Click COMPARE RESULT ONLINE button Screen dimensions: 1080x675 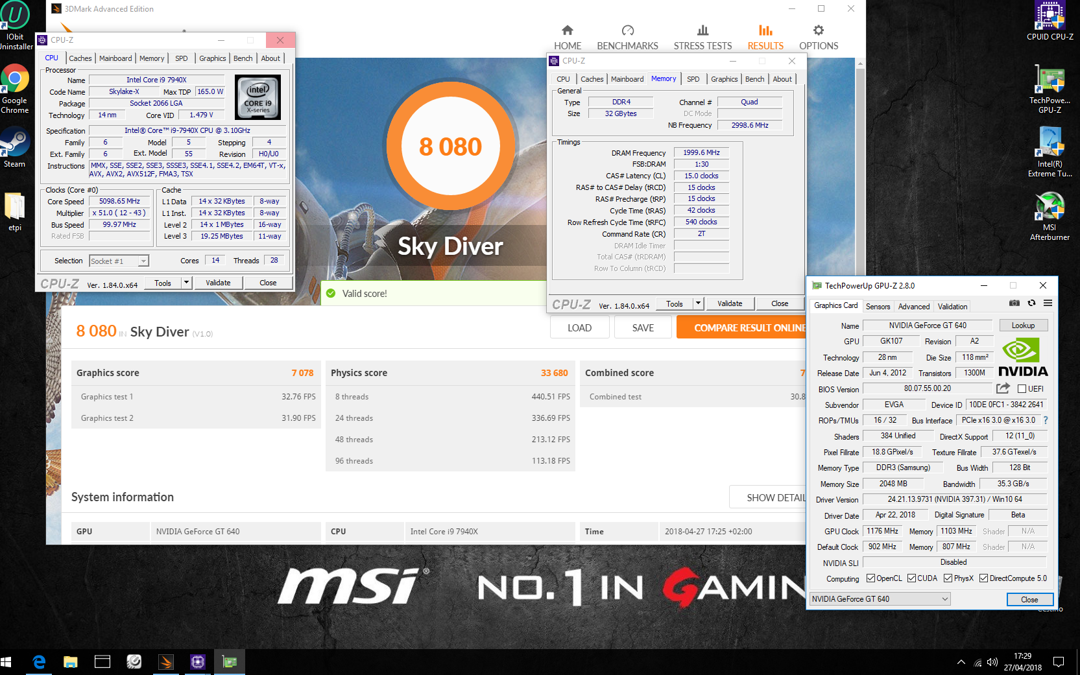(x=741, y=328)
